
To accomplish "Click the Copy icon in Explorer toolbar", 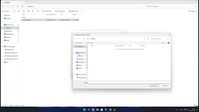I will click(19, 11).
